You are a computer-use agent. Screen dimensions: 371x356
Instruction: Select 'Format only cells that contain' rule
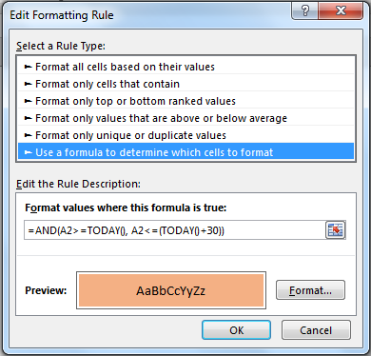[x=185, y=84]
